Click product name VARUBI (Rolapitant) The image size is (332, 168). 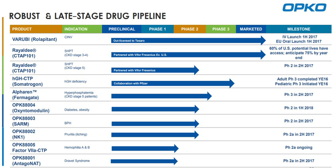35,39
